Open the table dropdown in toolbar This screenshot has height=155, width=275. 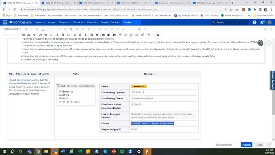(x=124, y=29)
